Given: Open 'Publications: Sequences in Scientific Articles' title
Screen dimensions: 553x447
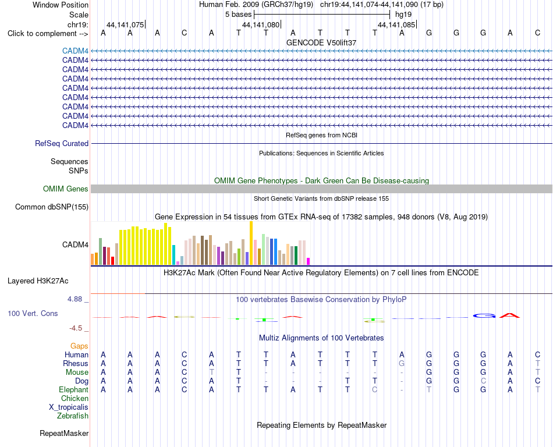Looking at the screenshot, I should tap(321, 153).
